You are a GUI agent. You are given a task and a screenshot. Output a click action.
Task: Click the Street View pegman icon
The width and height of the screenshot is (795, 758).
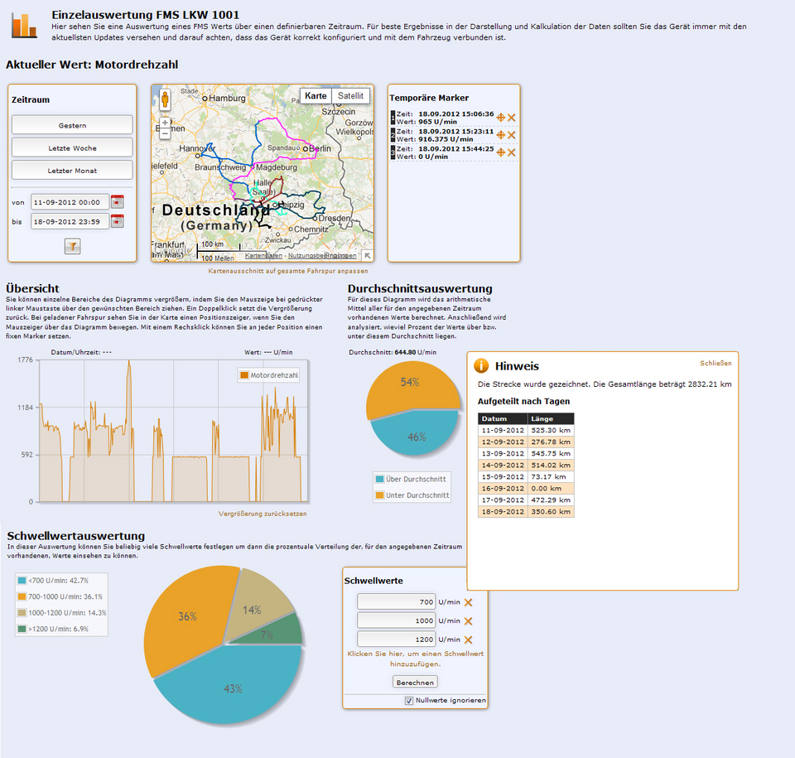(165, 99)
